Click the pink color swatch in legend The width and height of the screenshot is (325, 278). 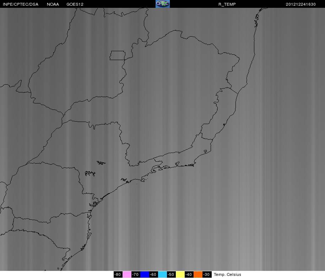pos(127,274)
